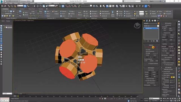Restrict transform to XY plane
Screen dimensions: 181x102
[x=146, y=6]
